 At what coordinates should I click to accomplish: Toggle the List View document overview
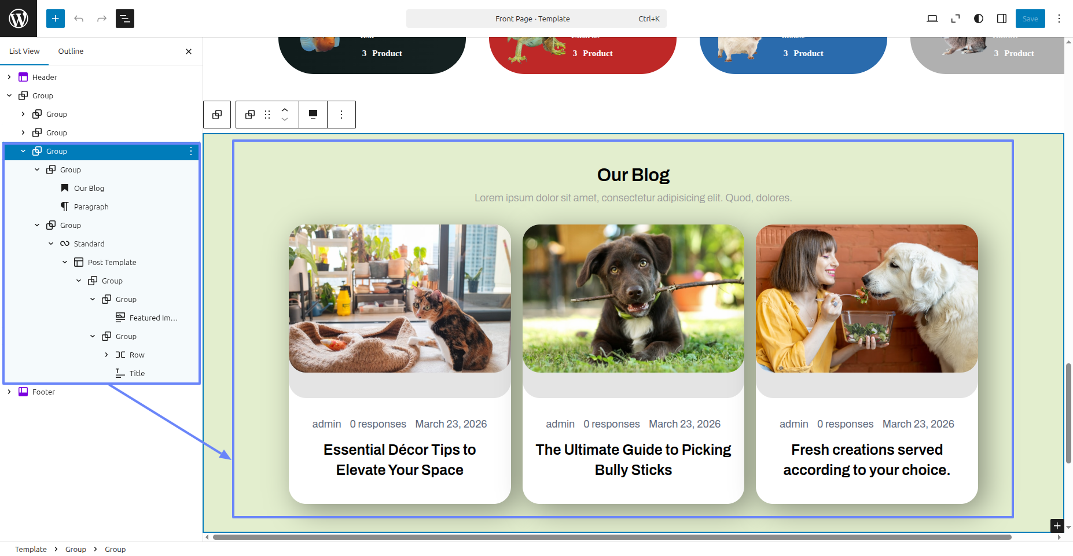click(x=125, y=19)
